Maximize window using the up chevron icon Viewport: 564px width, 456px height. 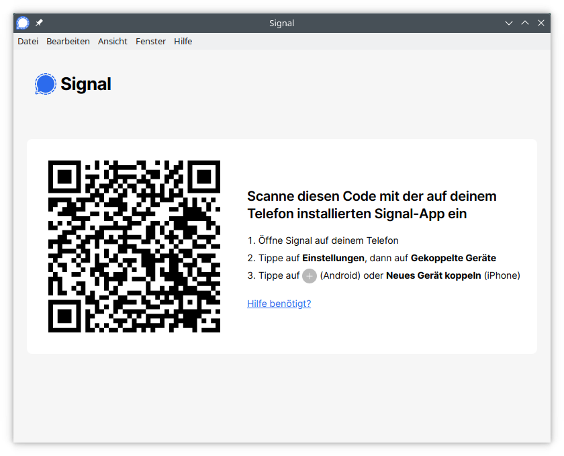click(x=525, y=23)
